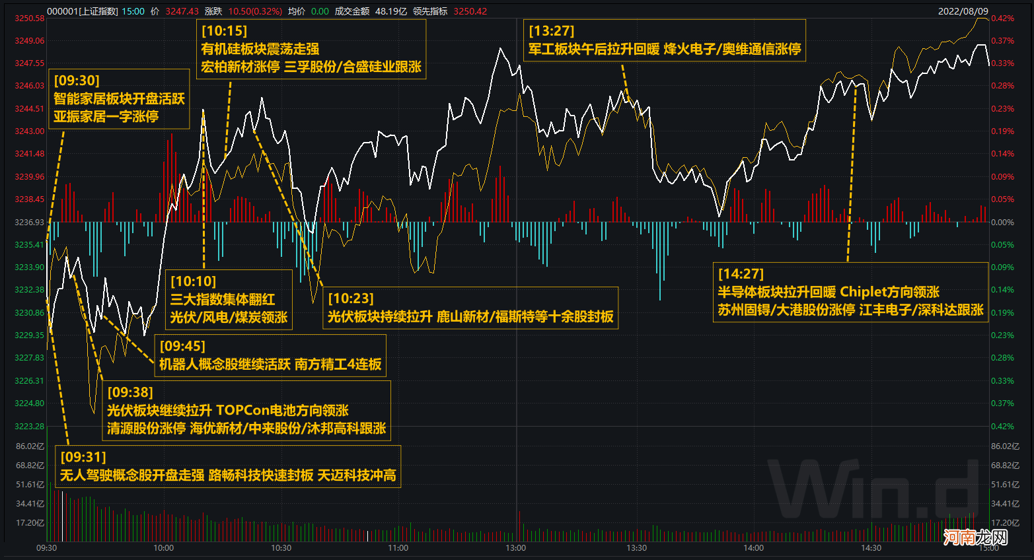Click the 3230.86 price axis label
Image resolution: width=1034 pixels, height=560 pixels.
(x=30, y=313)
